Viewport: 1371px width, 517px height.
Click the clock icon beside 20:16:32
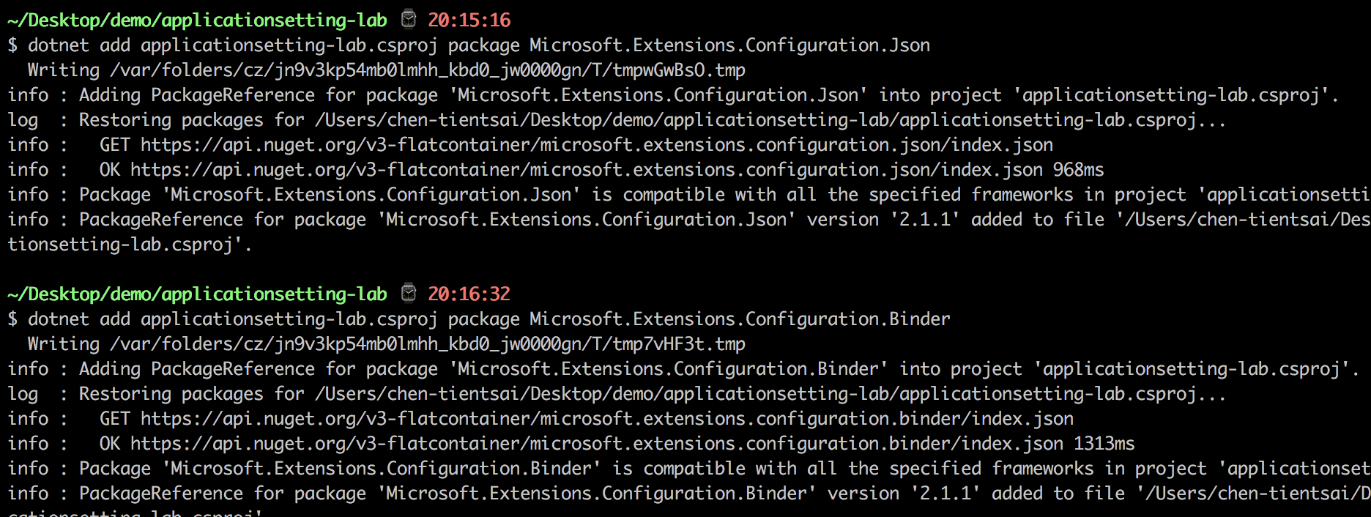point(409,294)
